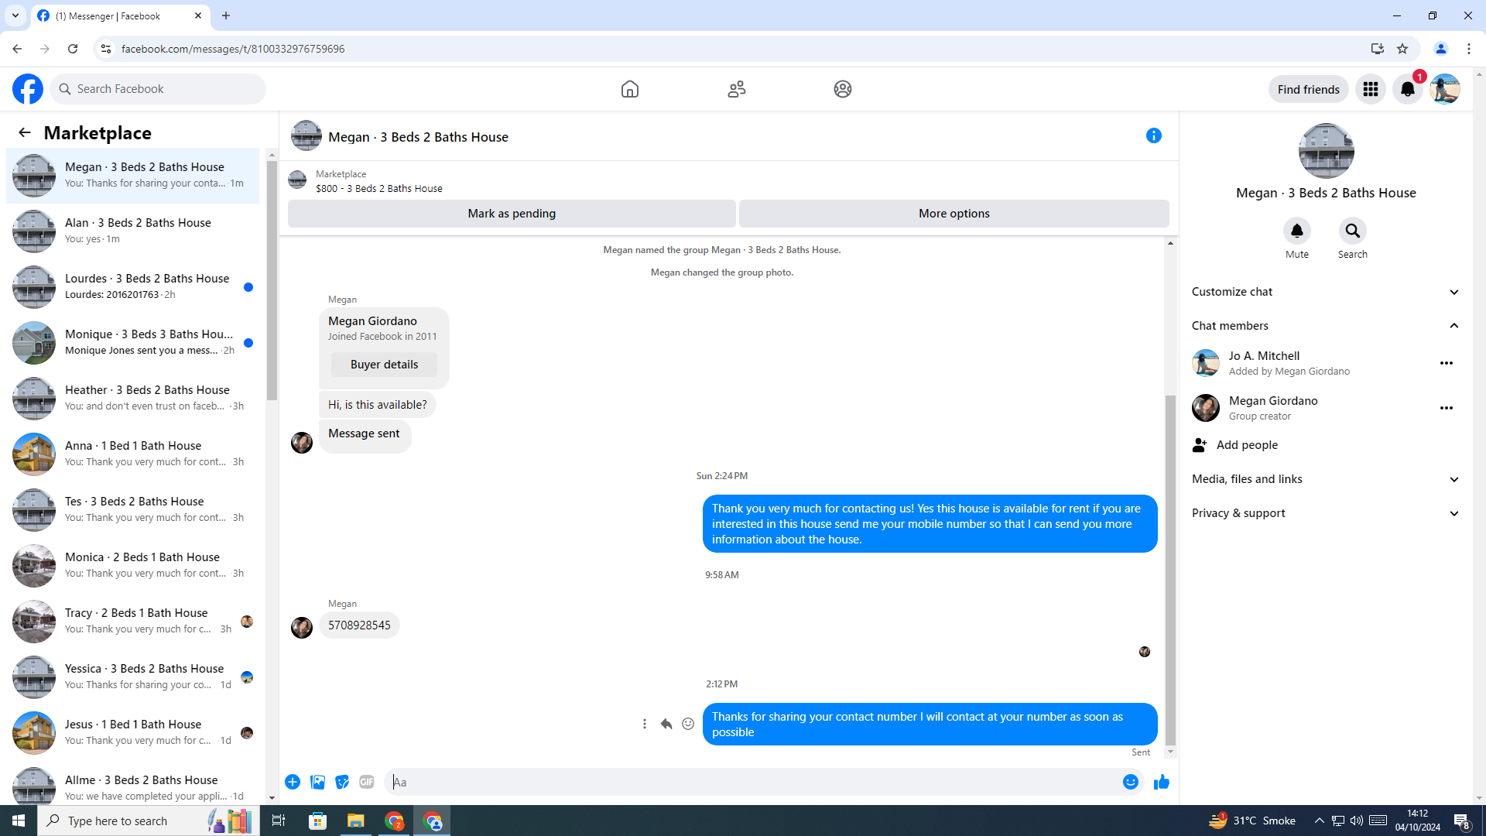Open File Explorer from the taskbar
The width and height of the screenshot is (1486, 836).
tap(356, 821)
